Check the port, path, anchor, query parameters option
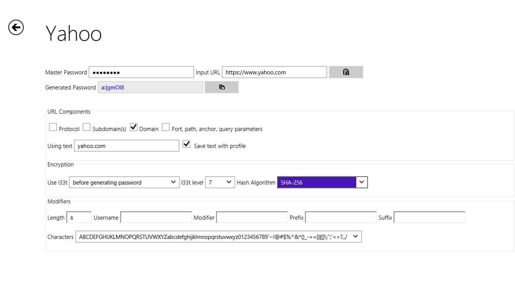Image resolution: width=515 pixels, height=290 pixels. (166, 127)
